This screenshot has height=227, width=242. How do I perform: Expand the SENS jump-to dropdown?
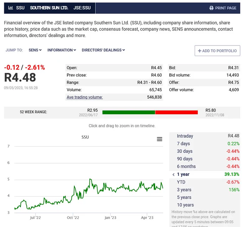point(35,50)
